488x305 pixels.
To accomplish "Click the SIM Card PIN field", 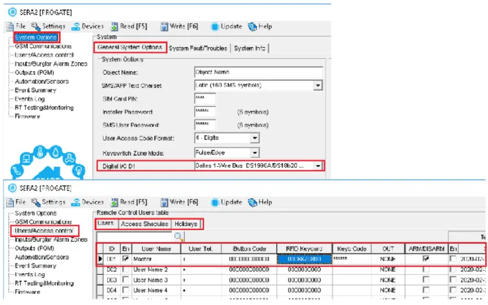I will 205,99.
